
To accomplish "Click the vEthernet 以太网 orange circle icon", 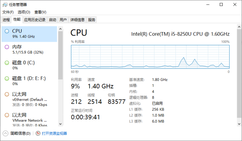I will pos(7,94).
